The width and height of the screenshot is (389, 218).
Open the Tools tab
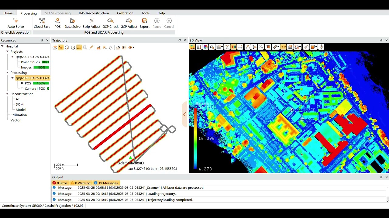pyautogui.click(x=145, y=13)
